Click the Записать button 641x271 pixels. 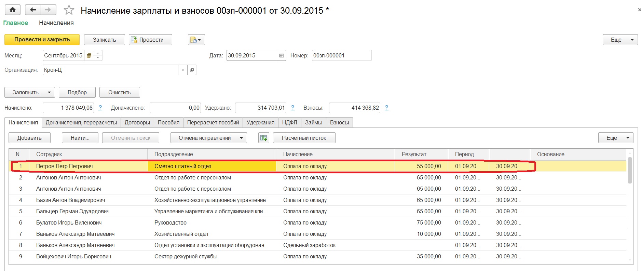105,40
